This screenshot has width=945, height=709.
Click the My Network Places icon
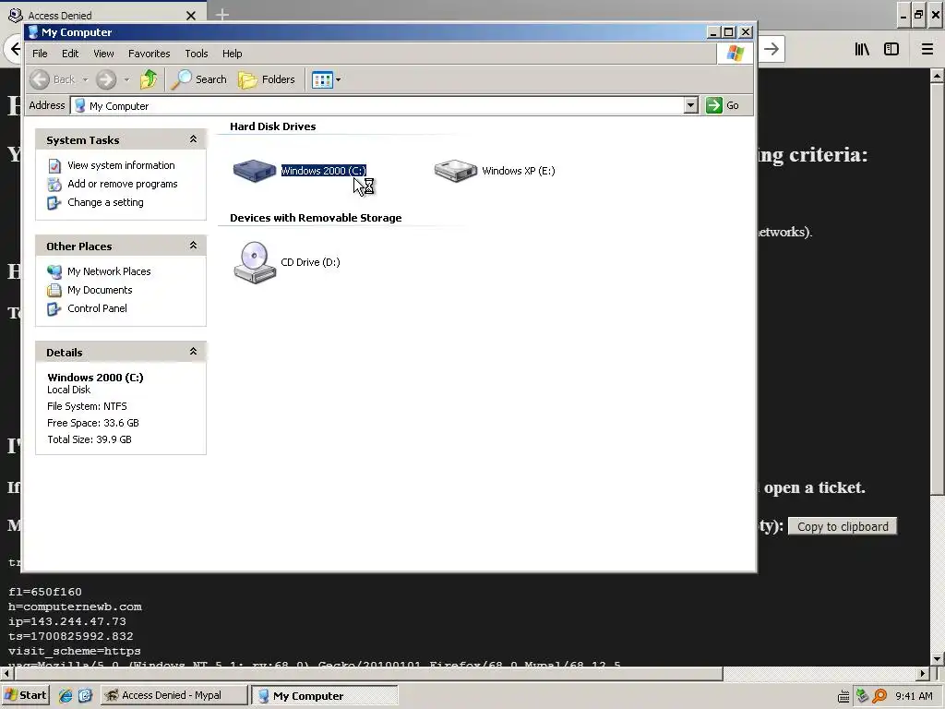coord(54,272)
